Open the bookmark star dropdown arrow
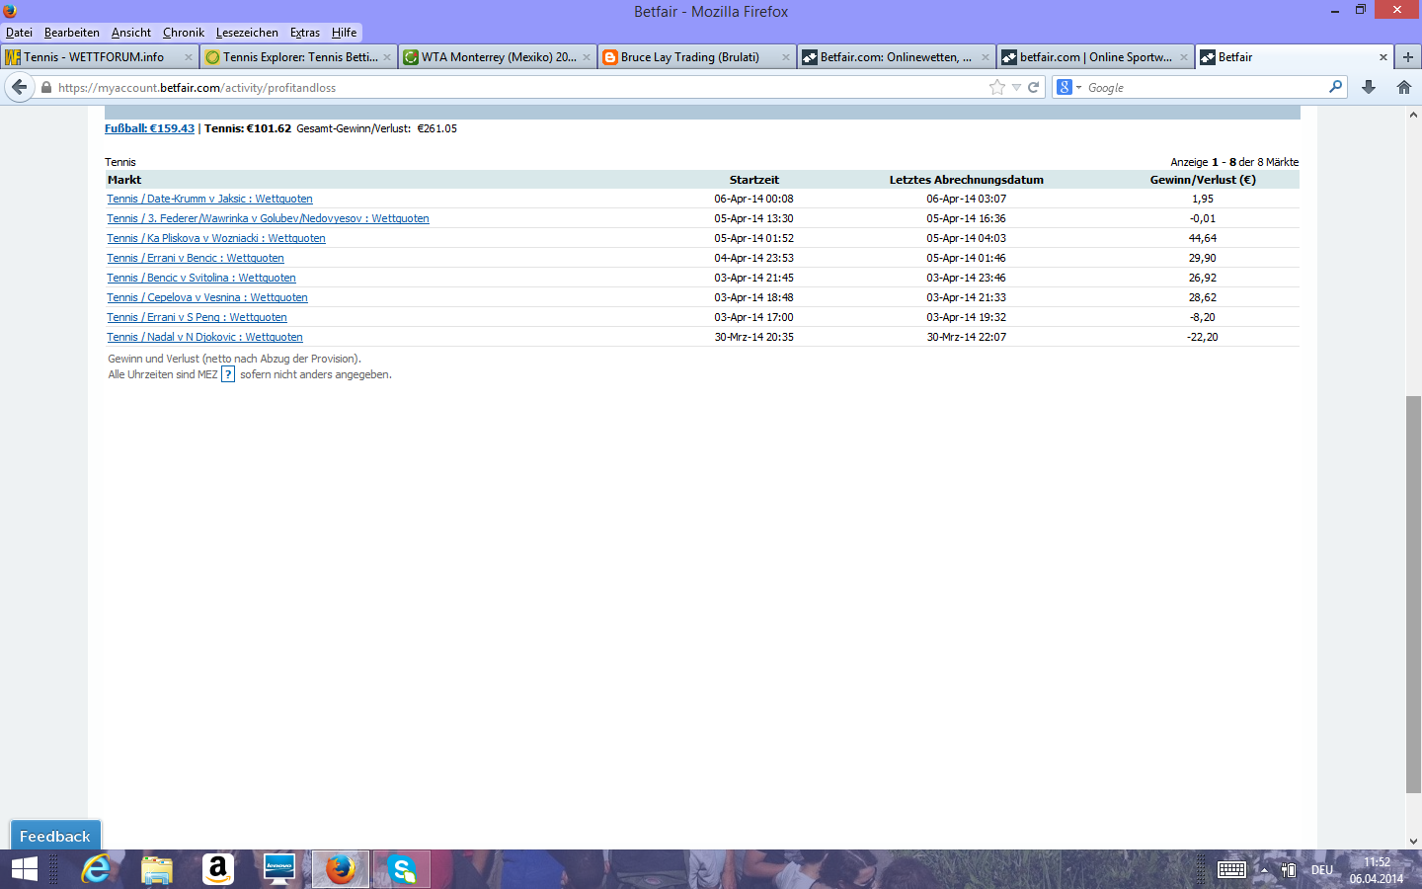 pyautogui.click(x=1016, y=87)
